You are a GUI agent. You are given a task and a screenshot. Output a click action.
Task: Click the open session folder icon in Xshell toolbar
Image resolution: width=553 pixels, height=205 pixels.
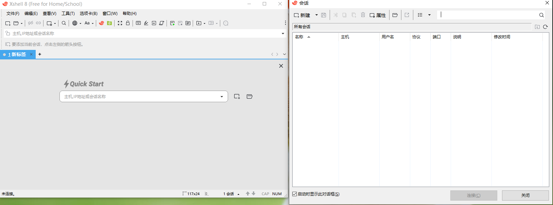16,23
